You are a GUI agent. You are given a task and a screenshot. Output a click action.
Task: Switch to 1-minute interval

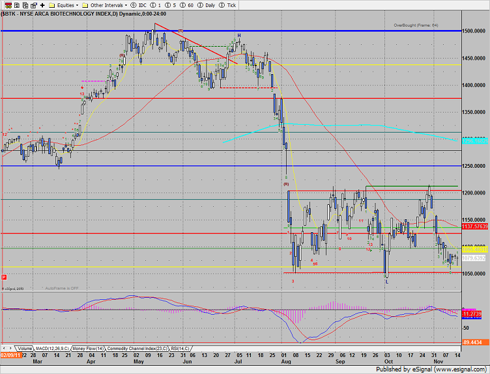pyautogui.click(x=156, y=5)
